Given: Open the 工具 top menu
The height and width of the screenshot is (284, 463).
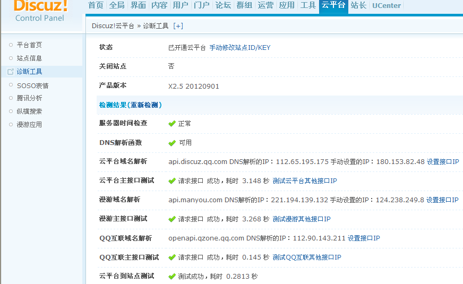Looking at the screenshot, I should click(308, 5).
